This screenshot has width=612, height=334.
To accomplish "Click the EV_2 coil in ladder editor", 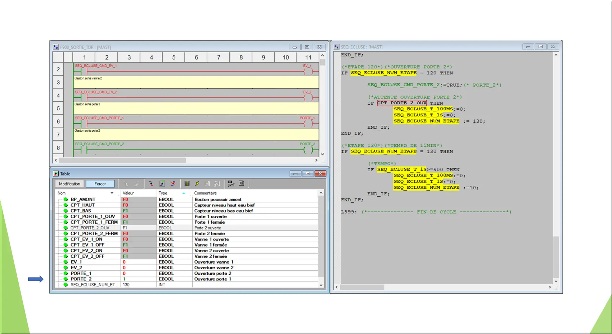I will pyautogui.click(x=308, y=97).
